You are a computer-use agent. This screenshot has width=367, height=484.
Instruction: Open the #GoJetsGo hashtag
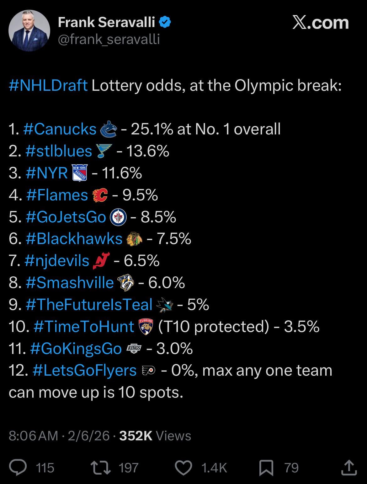pos(66,217)
